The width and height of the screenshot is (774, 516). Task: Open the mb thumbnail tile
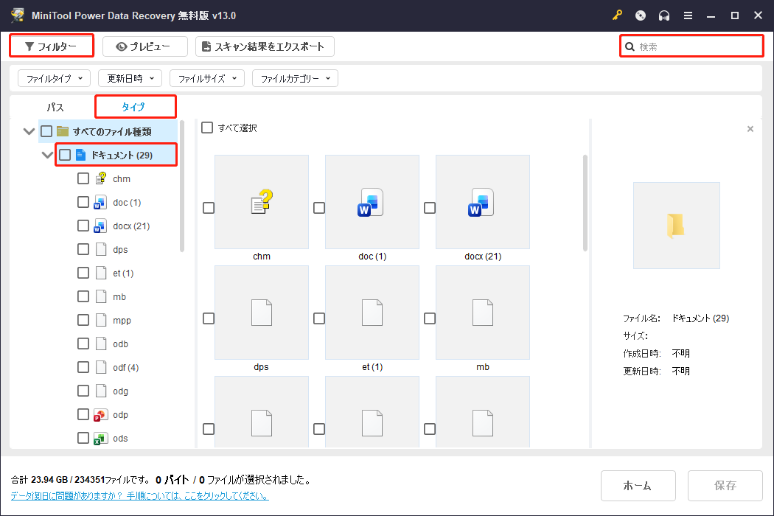483,313
